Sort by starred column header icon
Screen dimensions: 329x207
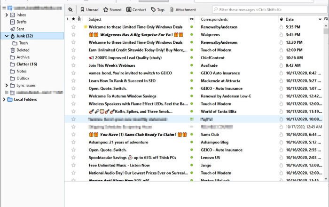pyautogui.click(x=73, y=19)
